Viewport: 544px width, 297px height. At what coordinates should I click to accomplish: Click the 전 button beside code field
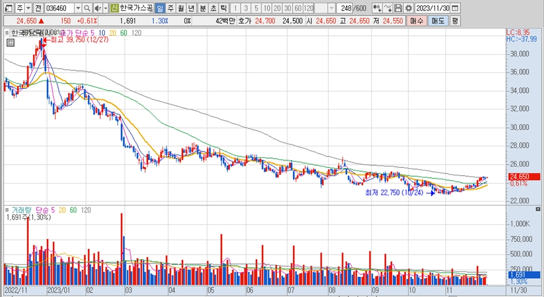point(38,8)
